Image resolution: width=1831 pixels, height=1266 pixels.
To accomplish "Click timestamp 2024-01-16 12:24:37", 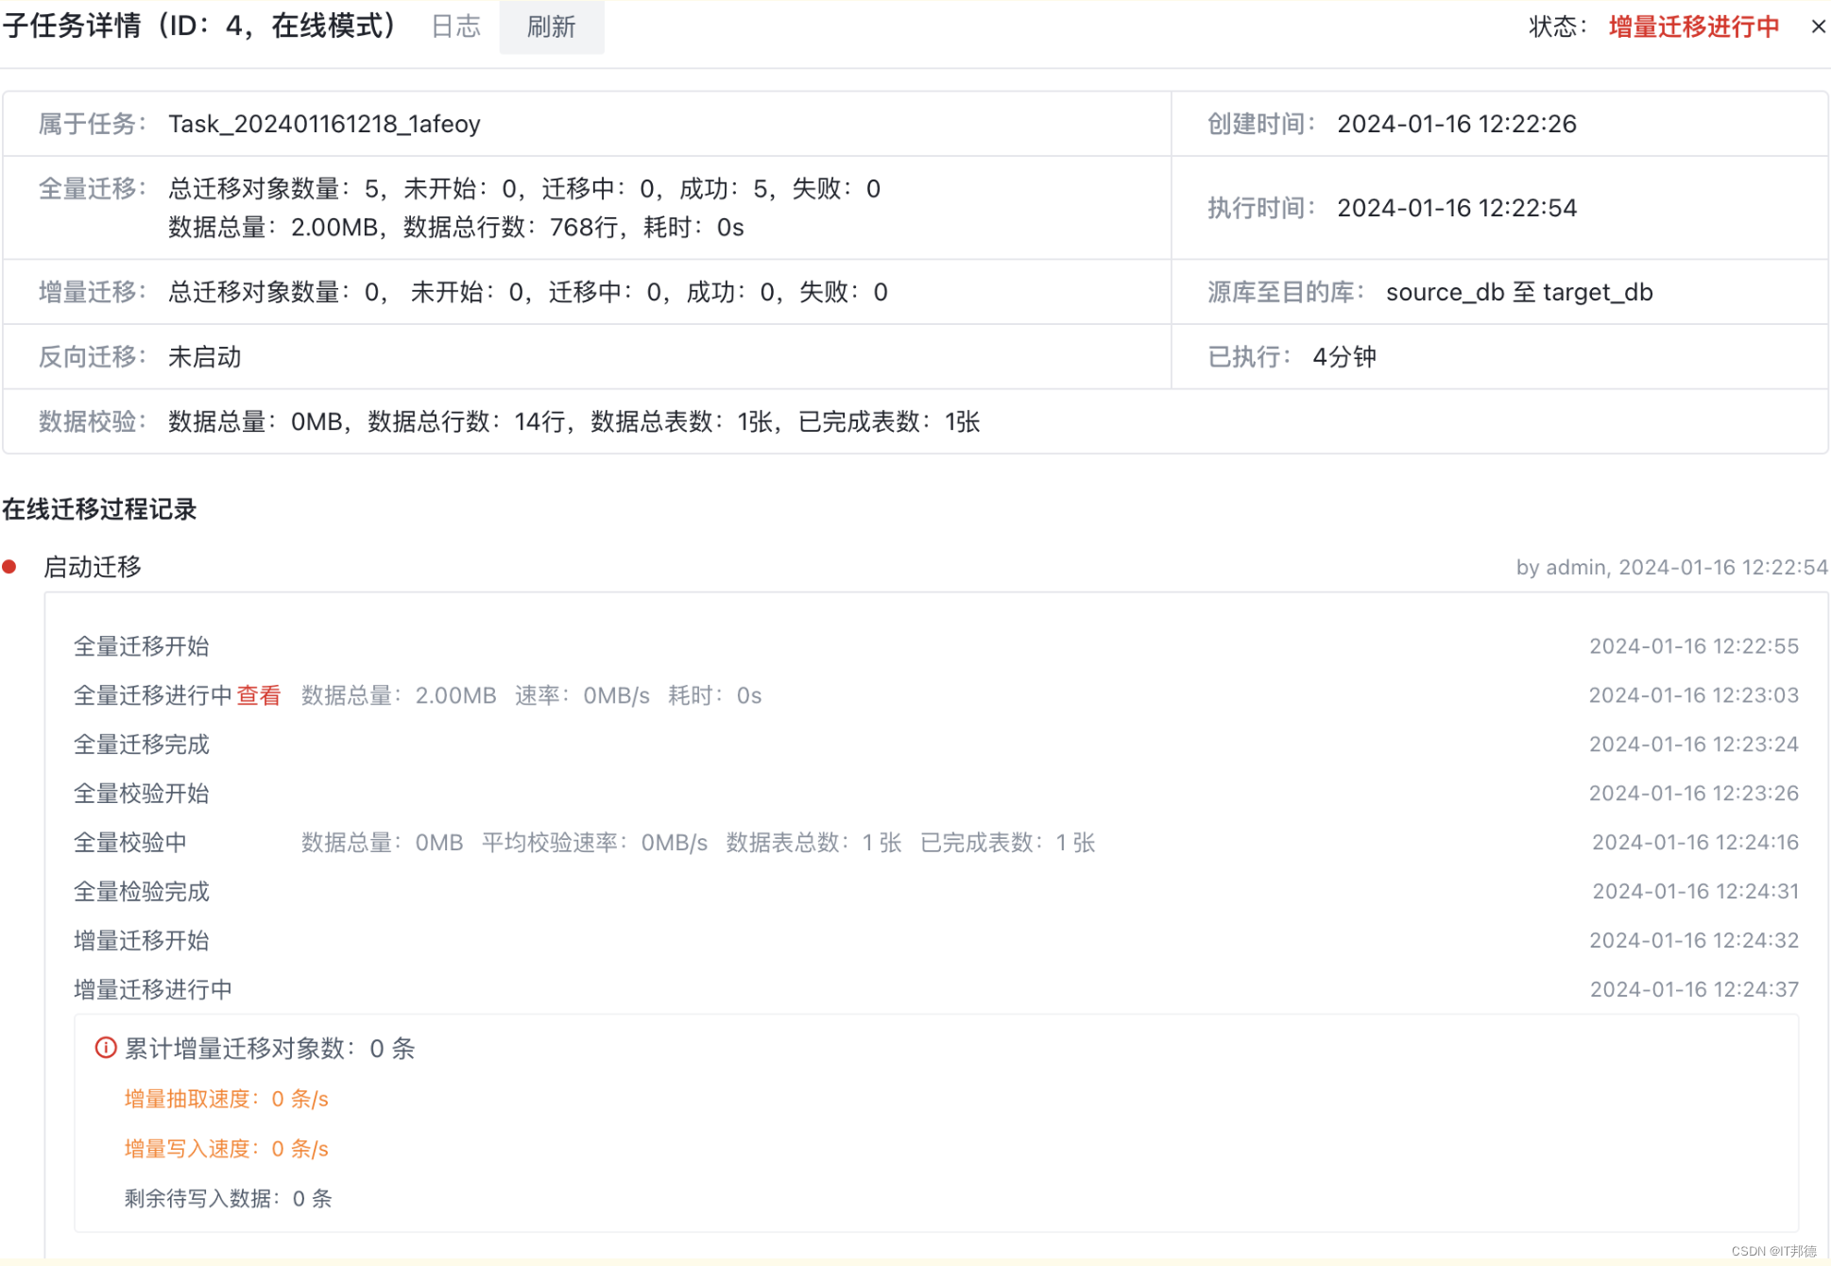I will click(x=1694, y=990).
